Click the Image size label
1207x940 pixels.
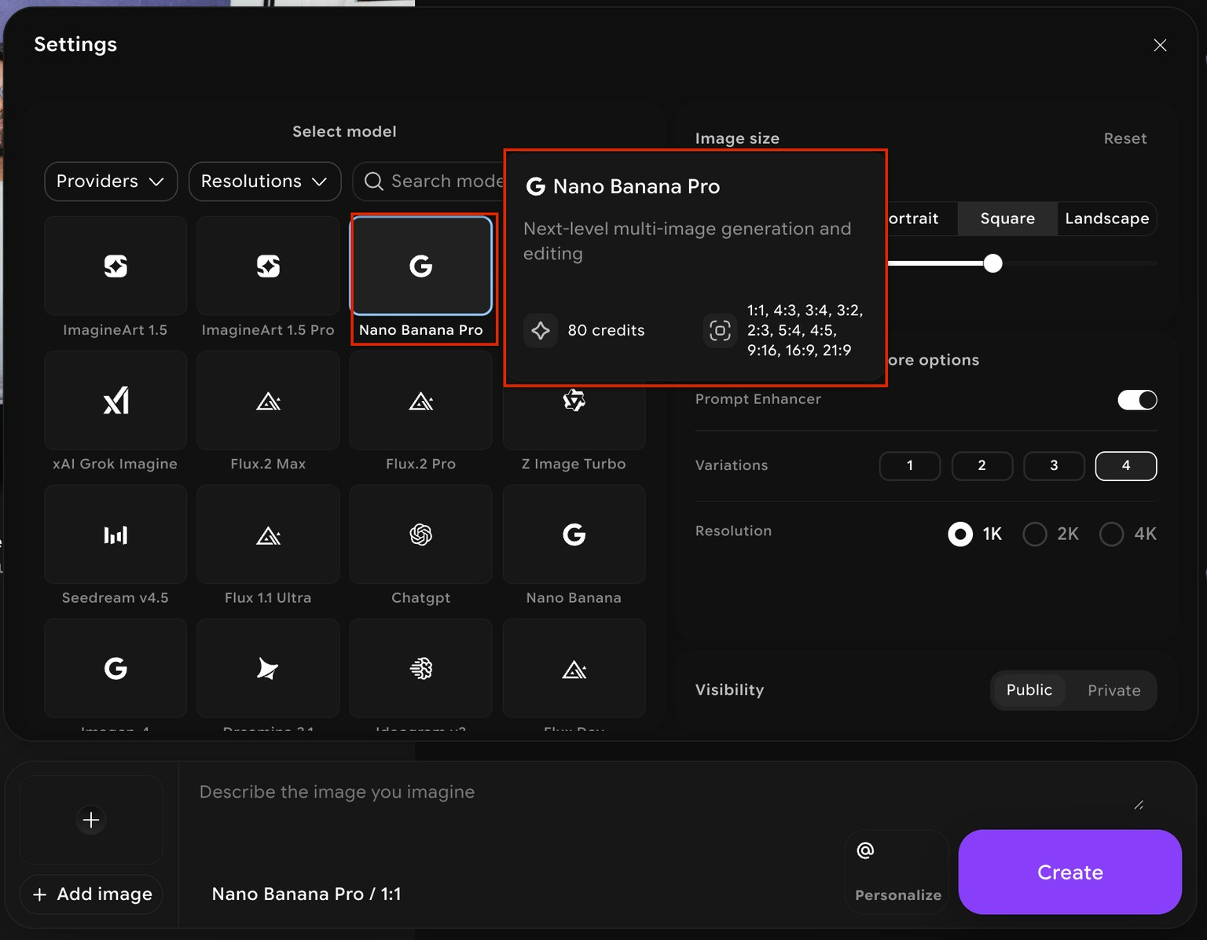coord(737,138)
